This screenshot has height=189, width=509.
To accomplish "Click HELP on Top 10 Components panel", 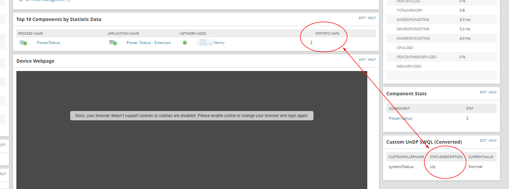I will pyautogui.click(x=372, y=18).
